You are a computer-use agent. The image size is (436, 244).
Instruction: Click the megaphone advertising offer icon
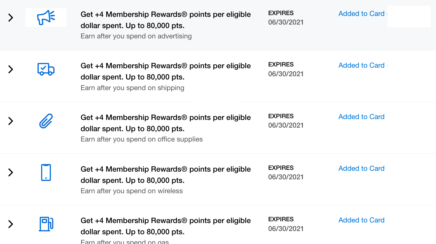pos(46,17)
